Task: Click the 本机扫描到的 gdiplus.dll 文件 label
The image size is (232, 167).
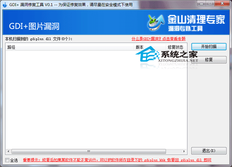Action: [x=39, y=39]
